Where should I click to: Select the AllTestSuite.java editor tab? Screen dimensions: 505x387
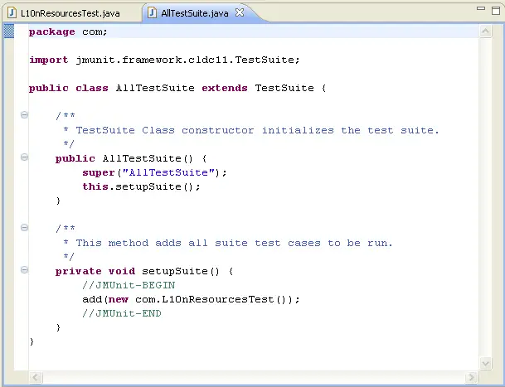click(196, 13)
